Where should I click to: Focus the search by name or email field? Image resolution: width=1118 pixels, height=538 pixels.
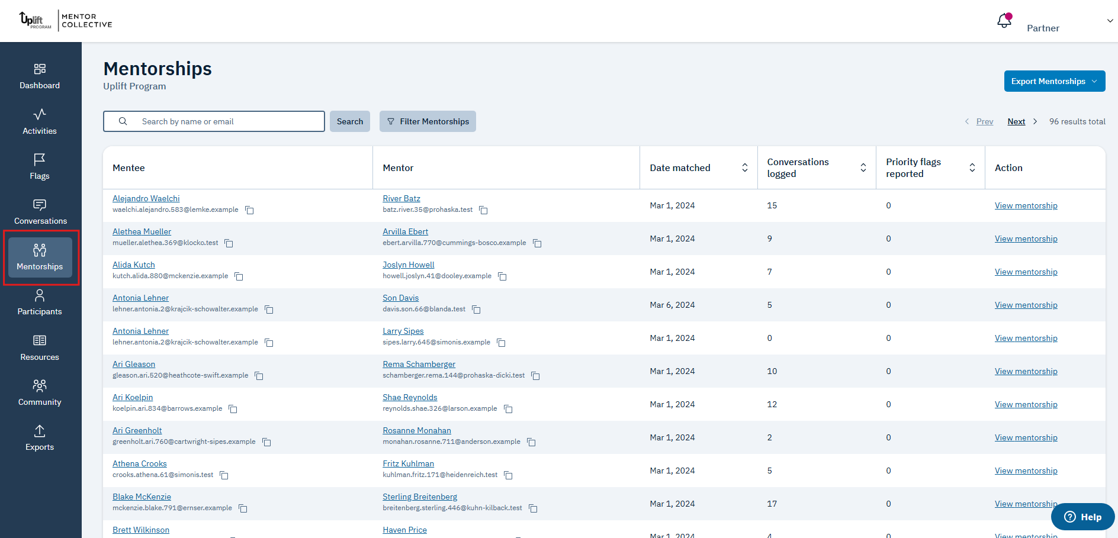tap(214, 121)
